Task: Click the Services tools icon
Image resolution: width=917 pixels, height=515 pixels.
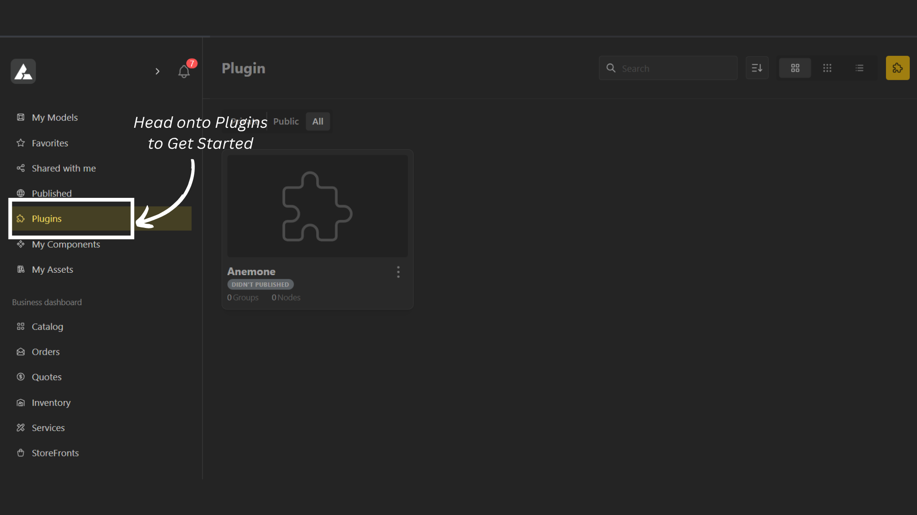Action: pos(21,428)
